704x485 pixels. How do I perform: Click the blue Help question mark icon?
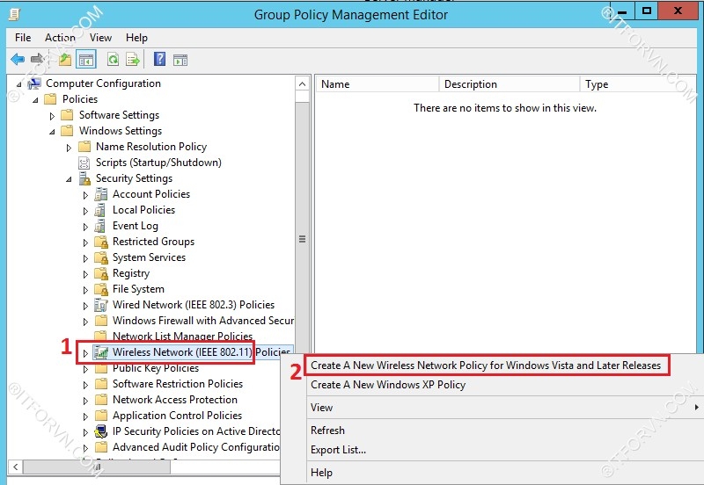pyautogui.click(x=159, y=60)
